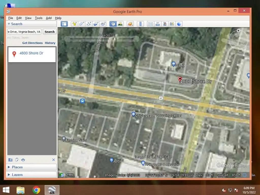Open the View menu
The width and height of the screenshot is (260, 195).
tap(28, 18)
